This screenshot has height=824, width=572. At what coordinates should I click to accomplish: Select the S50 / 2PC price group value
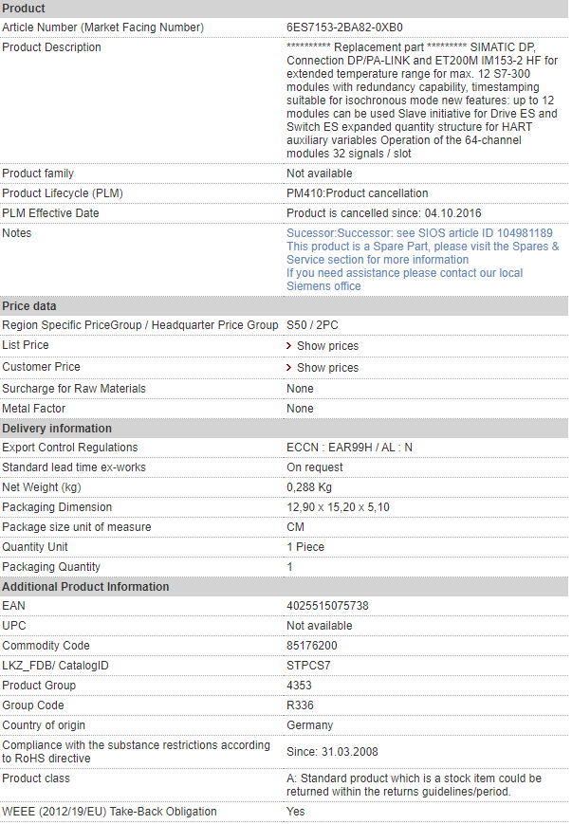pos(312,325)
